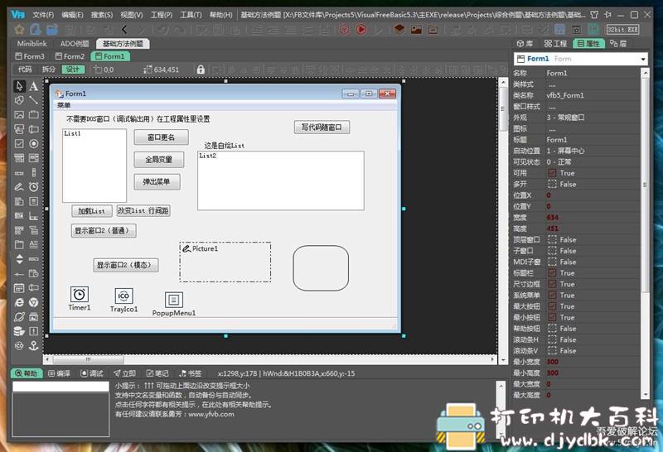Click the star favorites icon in toolbar
Screen dimensions: 663x452
[x=18, y=30]
